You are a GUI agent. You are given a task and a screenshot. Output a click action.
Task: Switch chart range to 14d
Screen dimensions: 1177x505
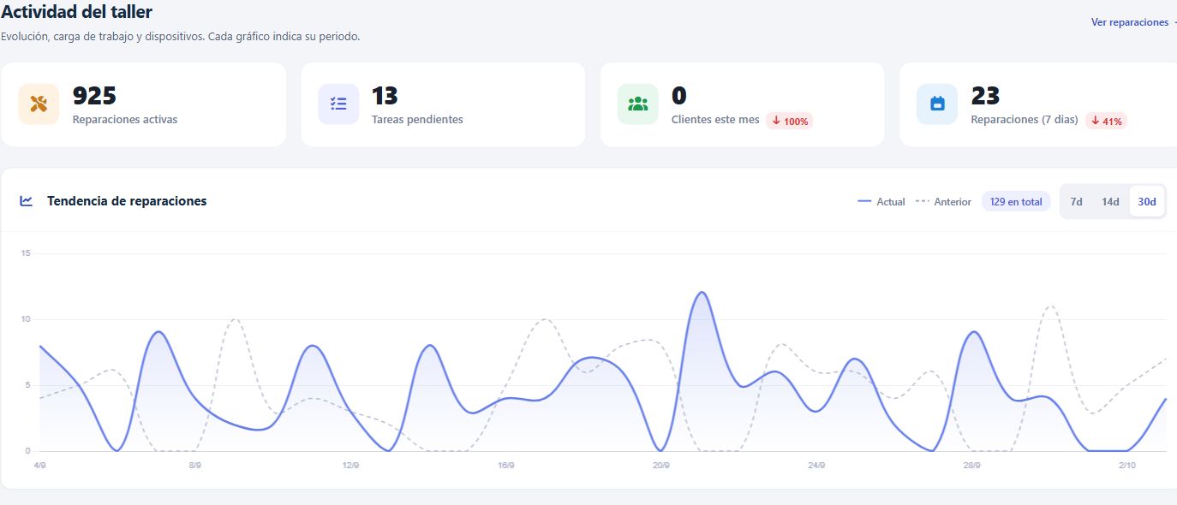[x=1110, y=202]
